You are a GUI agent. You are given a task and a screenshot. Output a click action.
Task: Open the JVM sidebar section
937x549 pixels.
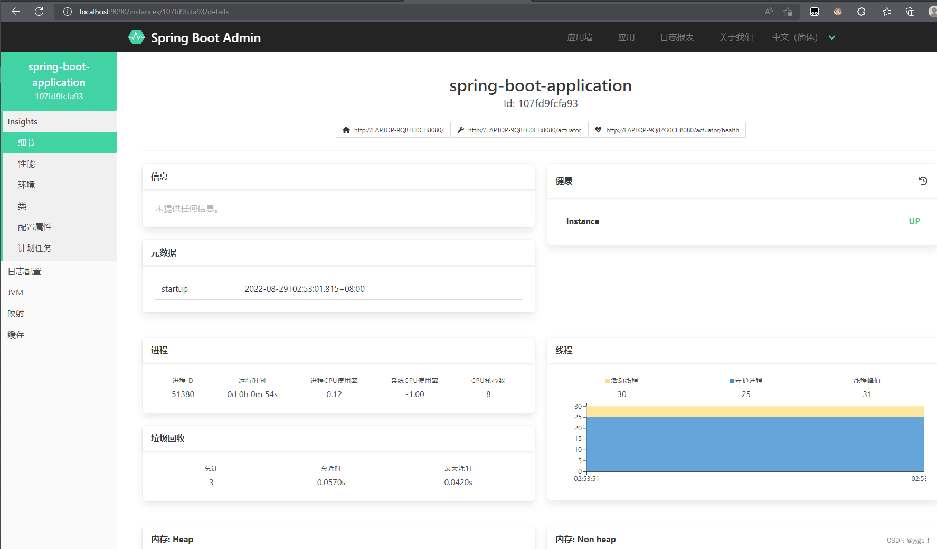[x=59, y=292]
